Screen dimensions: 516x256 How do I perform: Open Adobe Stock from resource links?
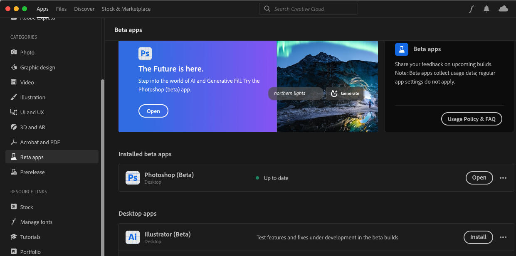pos(27,207)
